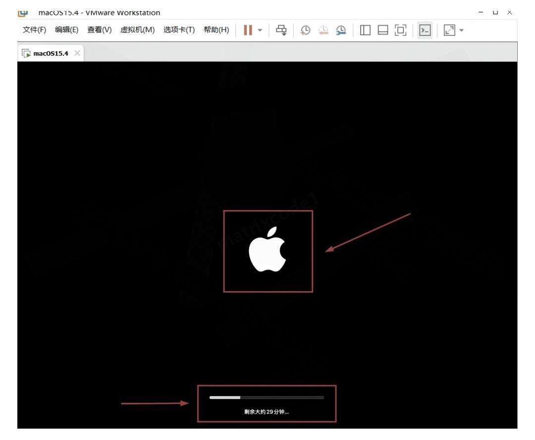535x440 pixels.
Task: Maximize the VMware Workstation window
Action: point(495,12)
